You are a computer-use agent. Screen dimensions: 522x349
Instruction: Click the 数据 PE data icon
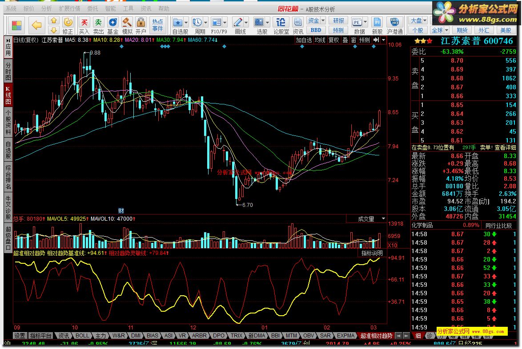pyautogui.click(x=357, y=22)
